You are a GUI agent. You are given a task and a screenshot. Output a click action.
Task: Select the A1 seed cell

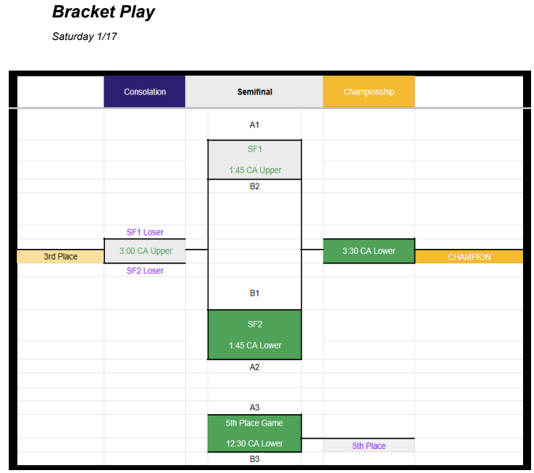click(x=254, y=125)
